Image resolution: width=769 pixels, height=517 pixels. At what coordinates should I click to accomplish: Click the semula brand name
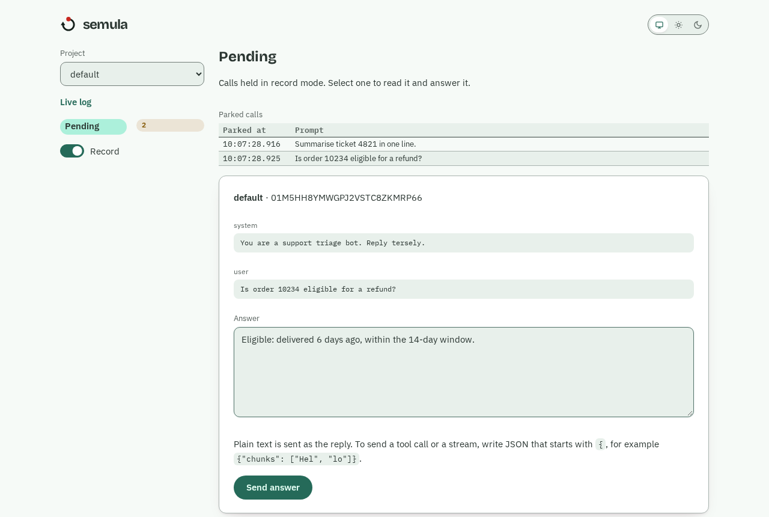(x=105, y=25)
